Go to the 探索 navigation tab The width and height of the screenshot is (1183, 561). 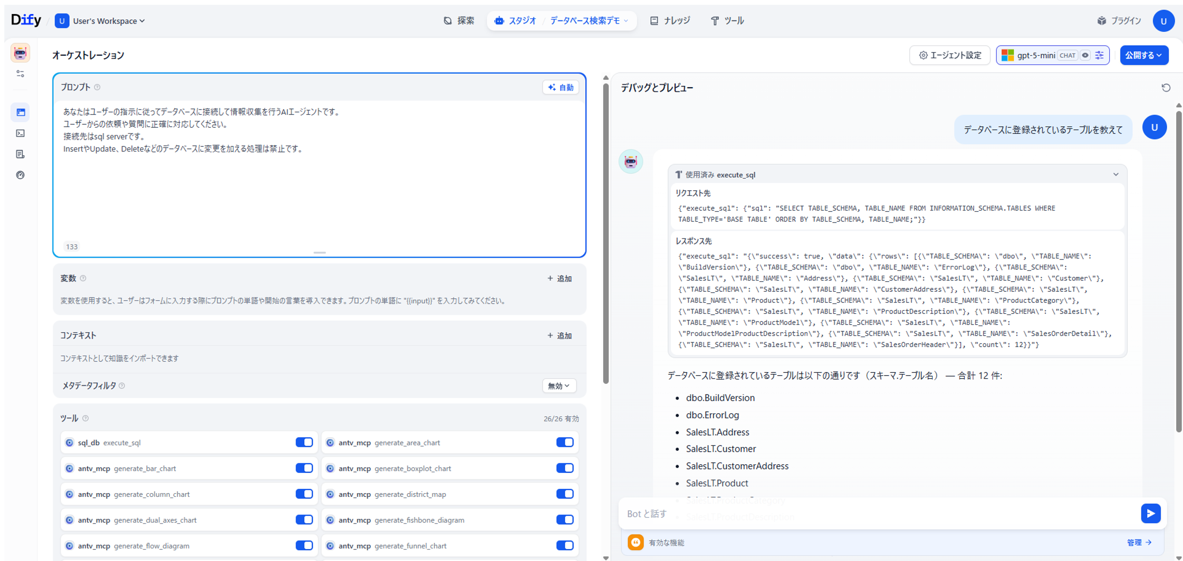pos(459,21)
